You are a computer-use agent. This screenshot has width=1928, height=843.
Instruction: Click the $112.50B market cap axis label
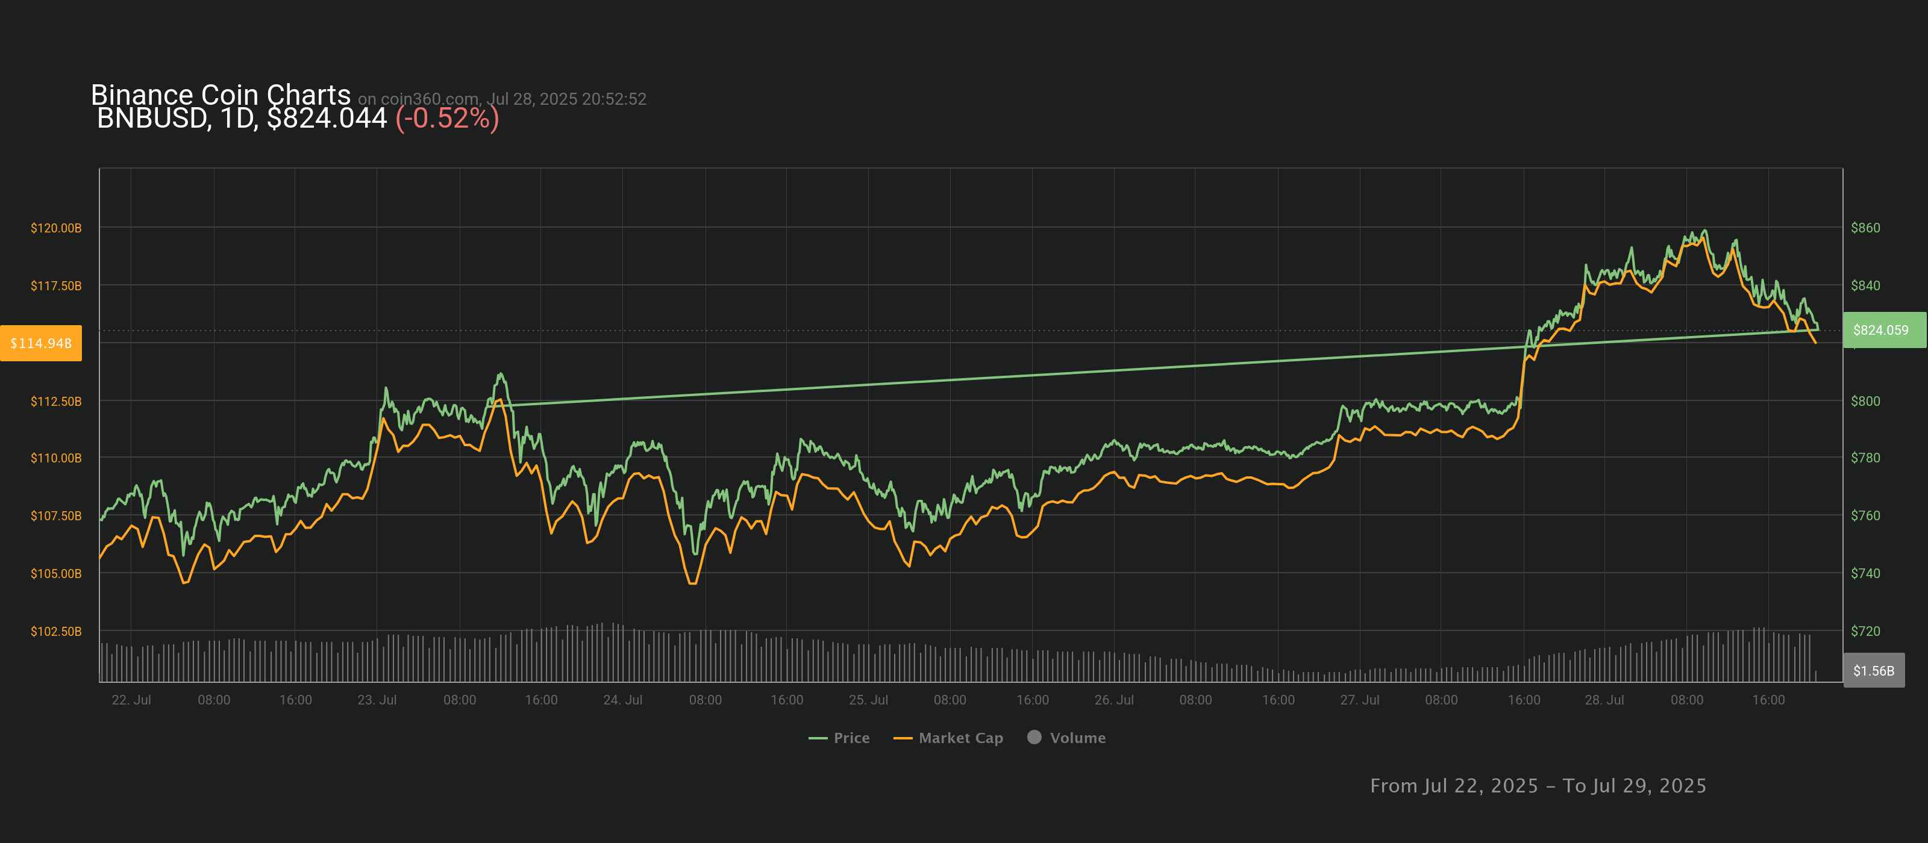(56, 401)
